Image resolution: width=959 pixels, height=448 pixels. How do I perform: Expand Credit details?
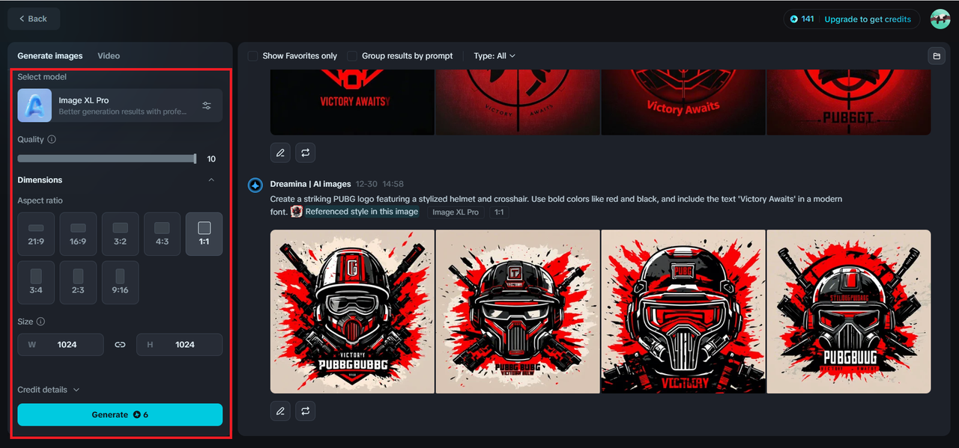coord(49,390)
